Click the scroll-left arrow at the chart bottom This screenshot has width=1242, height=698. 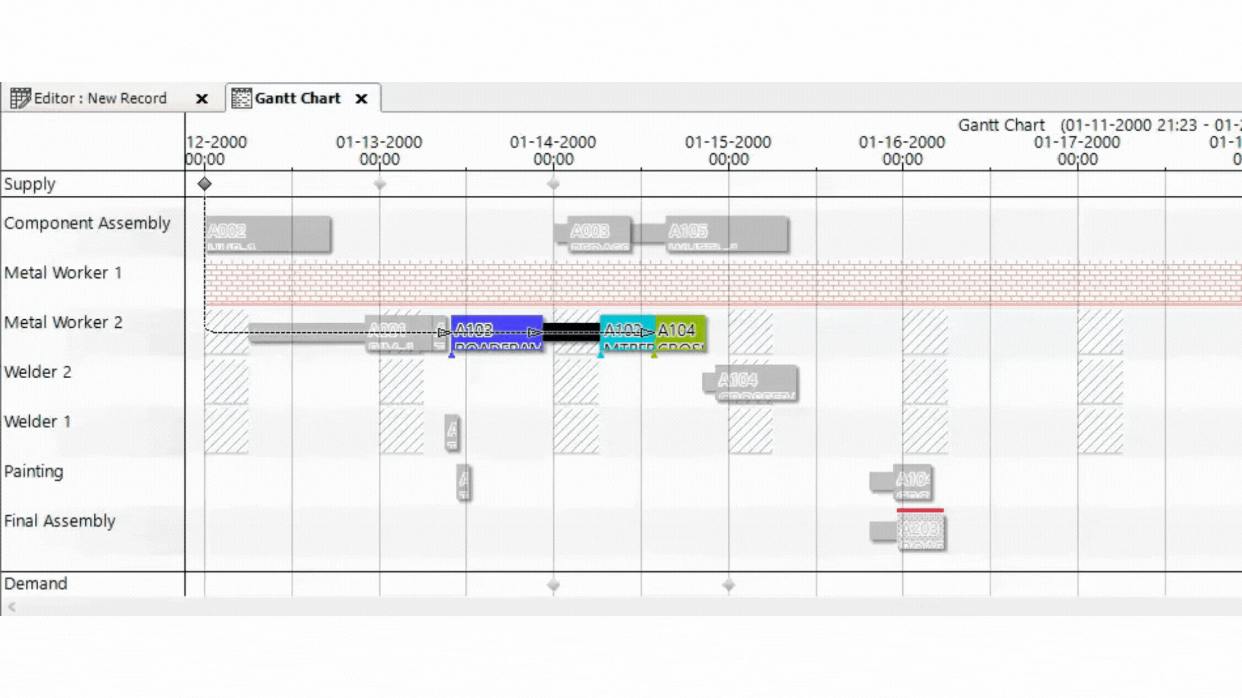12,606
